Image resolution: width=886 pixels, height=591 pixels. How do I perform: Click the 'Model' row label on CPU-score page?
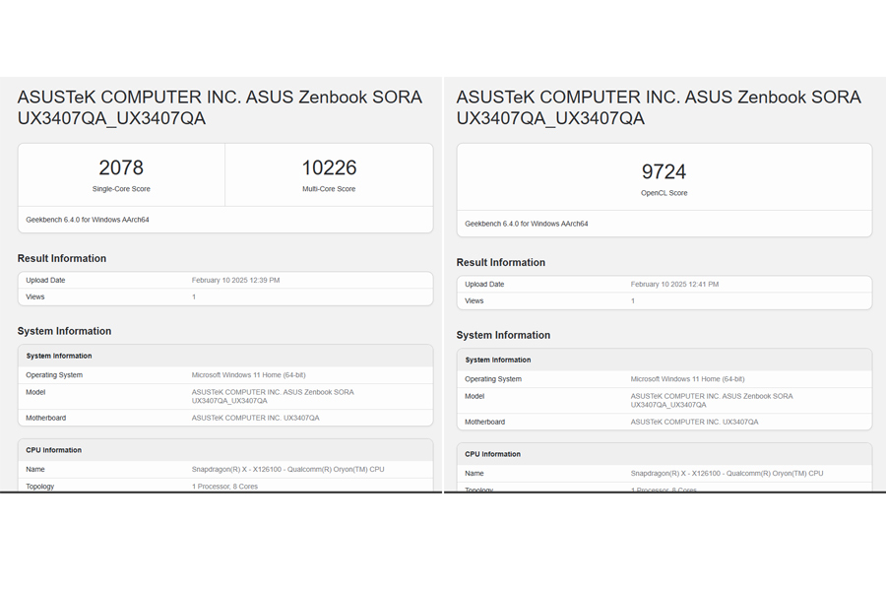coord(35,392)
